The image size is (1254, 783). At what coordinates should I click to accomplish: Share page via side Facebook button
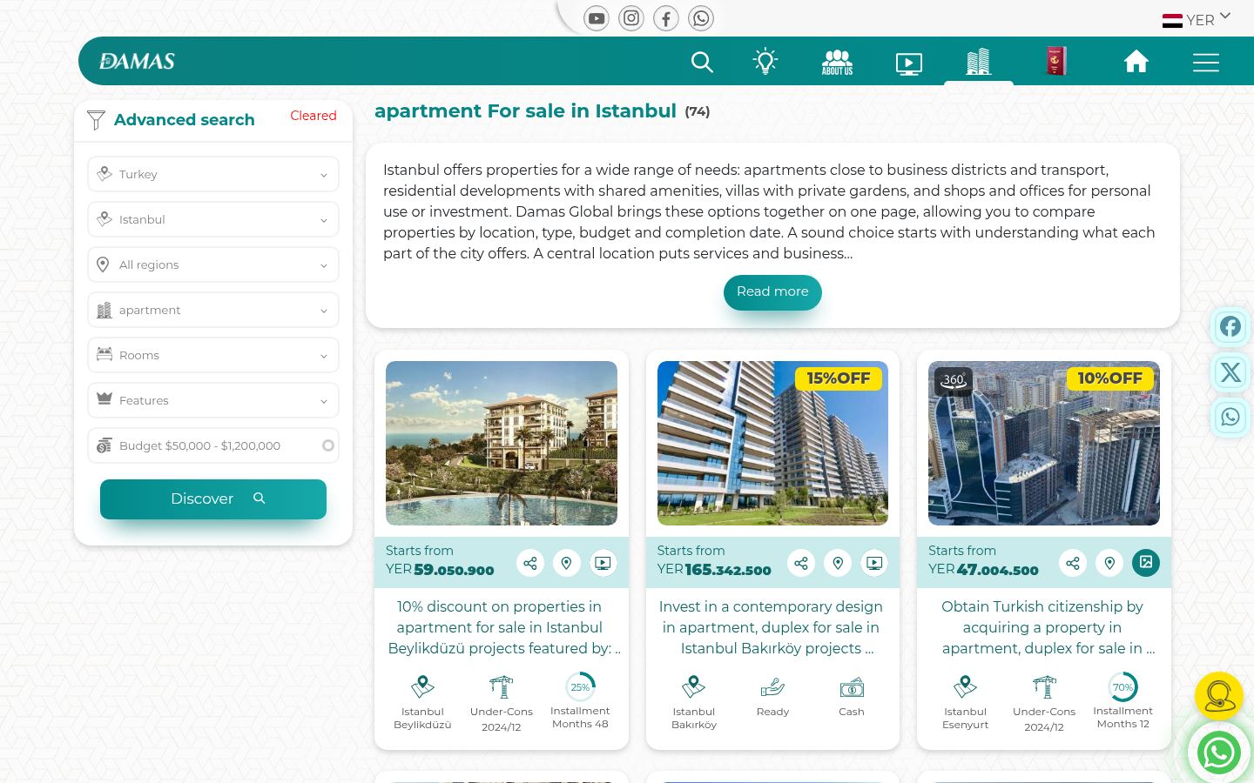click(1230, 327)
